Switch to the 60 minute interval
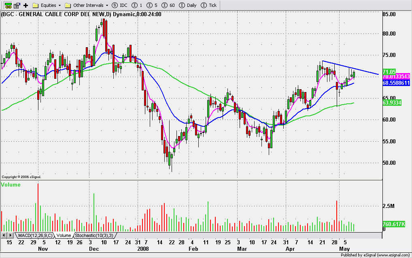The image size is (412, 258). [168, 5]
